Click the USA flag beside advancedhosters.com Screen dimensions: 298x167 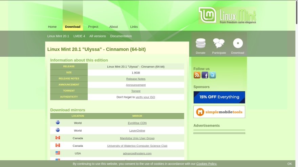[58, 153]
